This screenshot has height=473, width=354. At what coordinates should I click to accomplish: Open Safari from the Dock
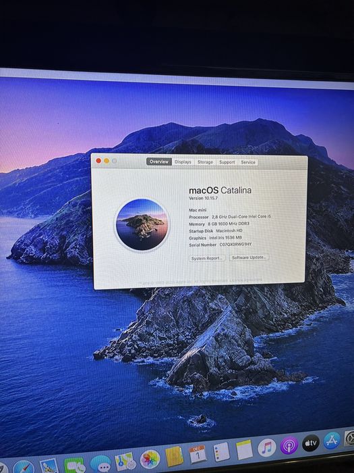click(x=22, y=467)
